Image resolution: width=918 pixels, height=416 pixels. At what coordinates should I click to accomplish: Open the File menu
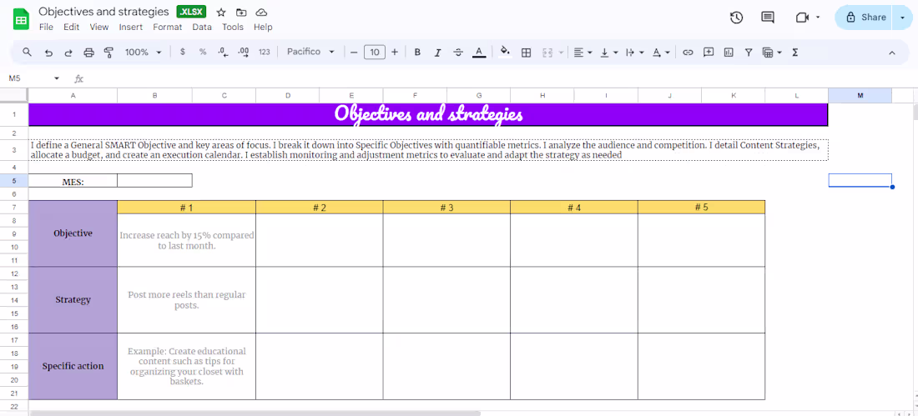tap(46, 27)
